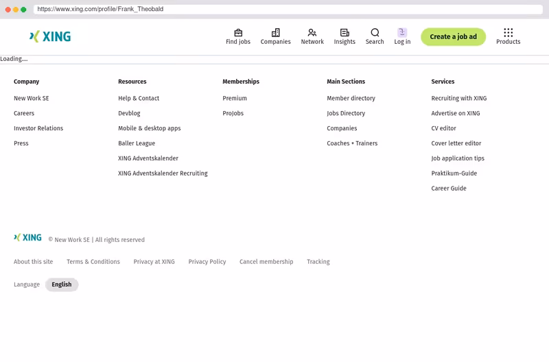The image size is (549, 362).
Task: Click the Resources column heading
Action: pos(132,82)
